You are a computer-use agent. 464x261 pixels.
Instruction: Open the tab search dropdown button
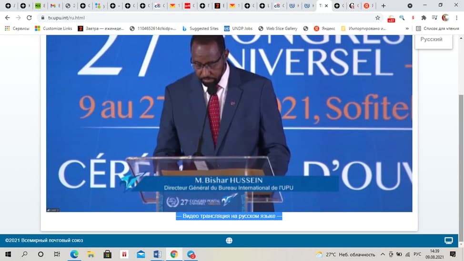coord(410,6)
